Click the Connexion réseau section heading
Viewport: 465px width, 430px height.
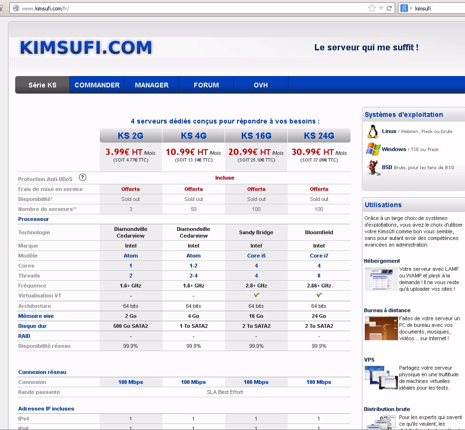(x=42, y=372)
